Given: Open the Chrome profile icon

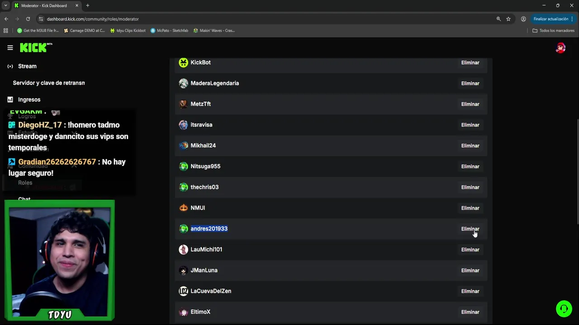Looking at the screenshot, I should coord(523,19).
